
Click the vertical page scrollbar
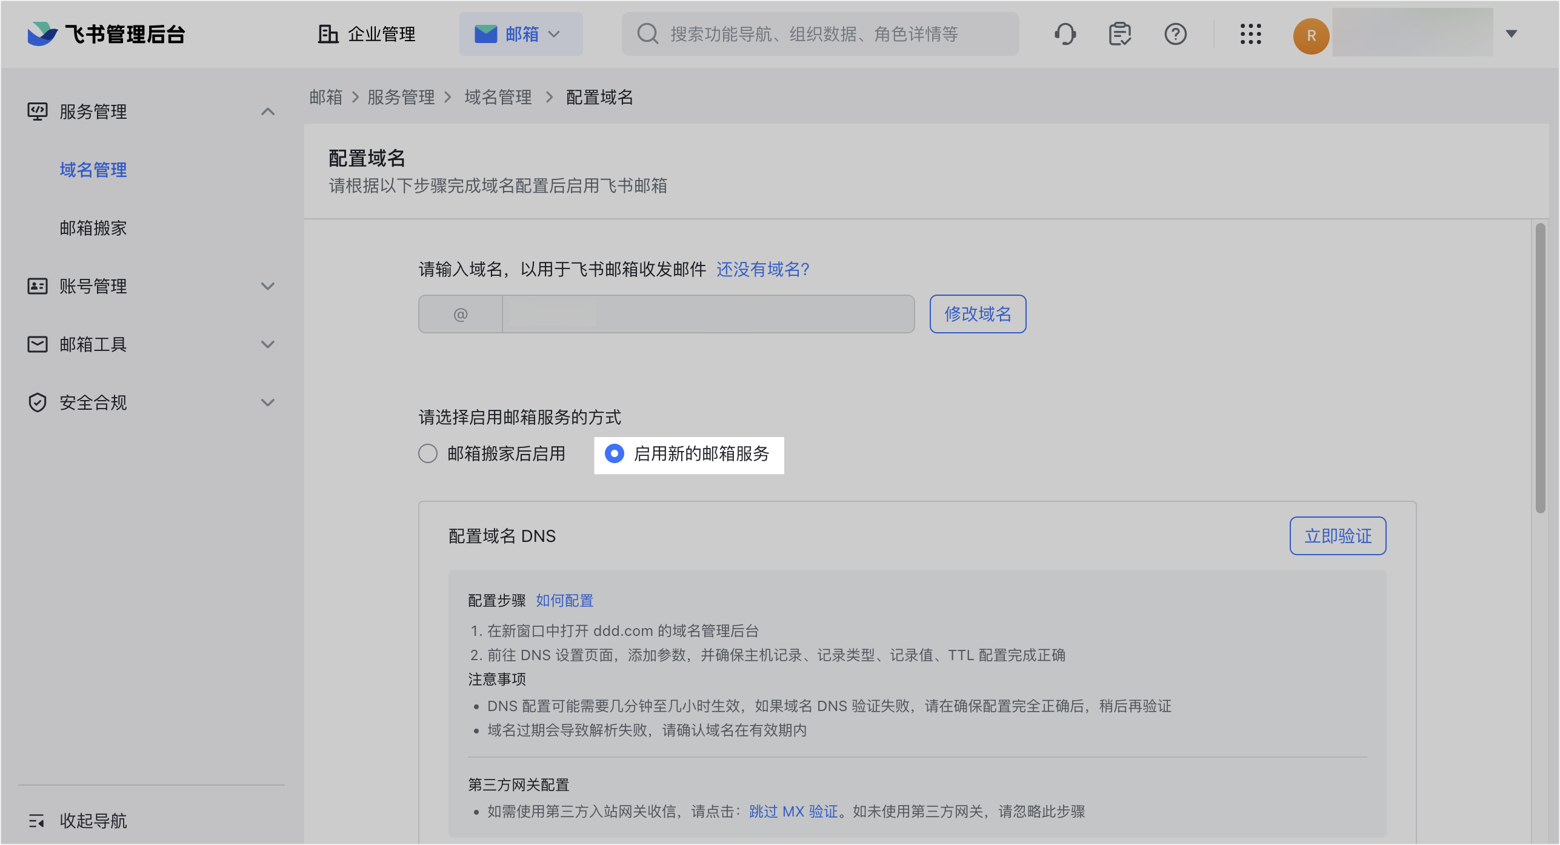1540,369
